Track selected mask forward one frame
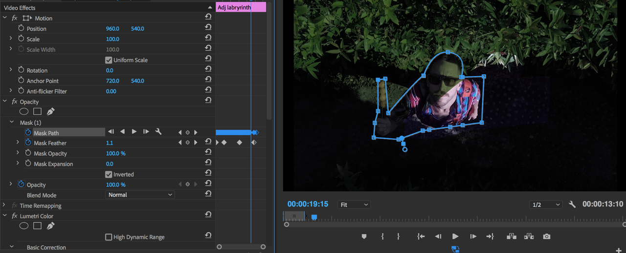Screen dimensions: 626x253 146,132
